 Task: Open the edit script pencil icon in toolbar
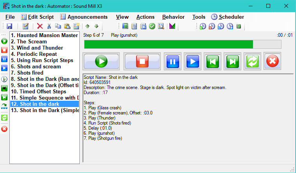25,26
